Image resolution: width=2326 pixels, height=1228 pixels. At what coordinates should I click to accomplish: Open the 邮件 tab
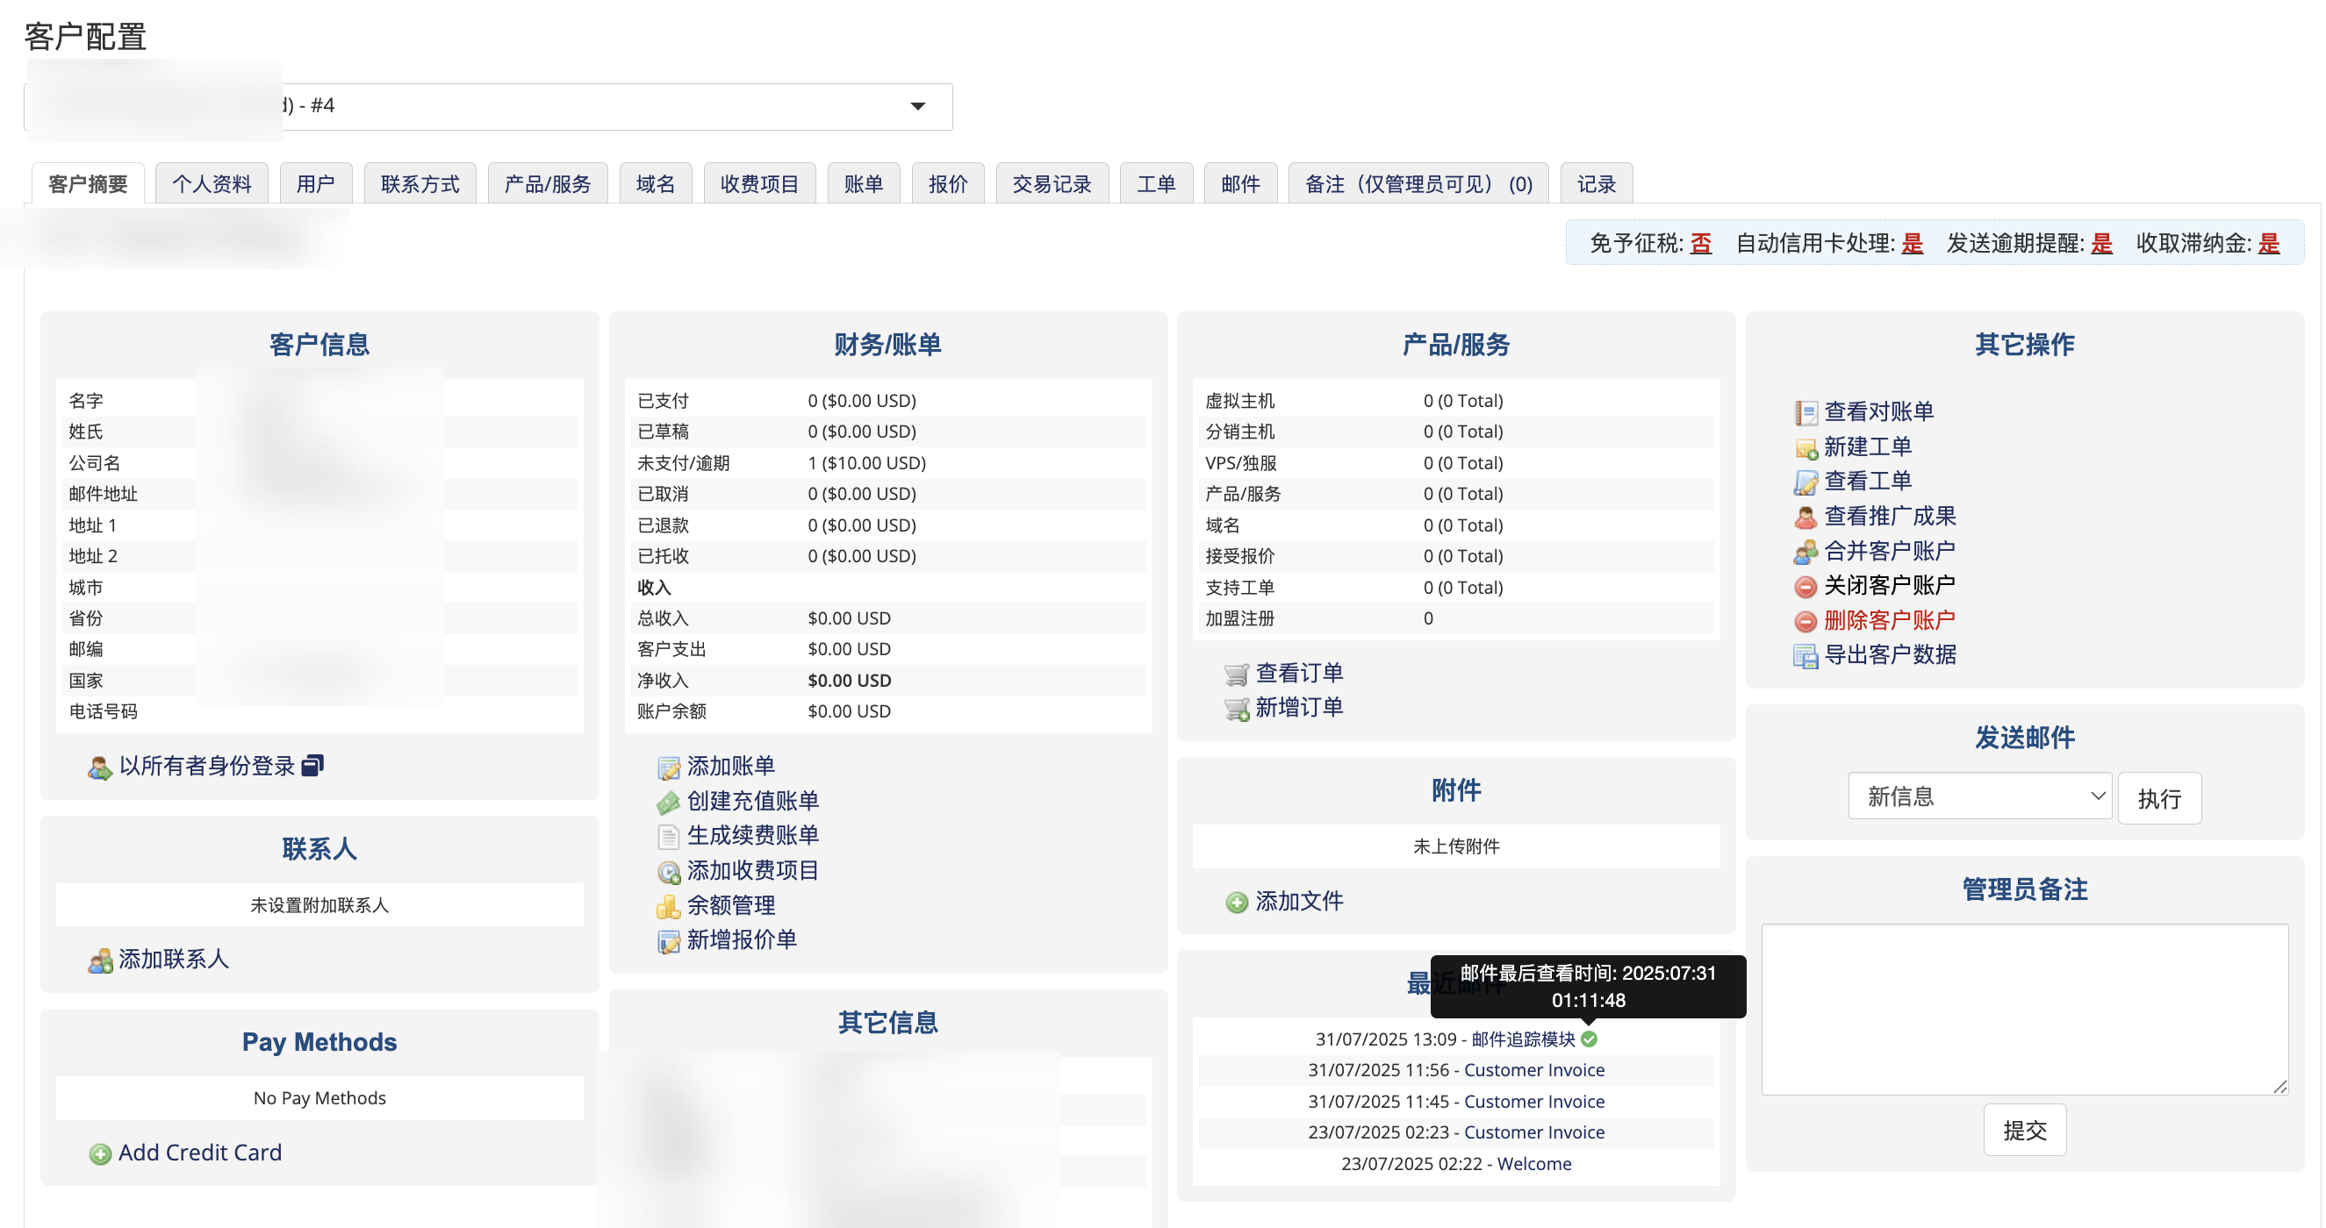[1238, 183]
